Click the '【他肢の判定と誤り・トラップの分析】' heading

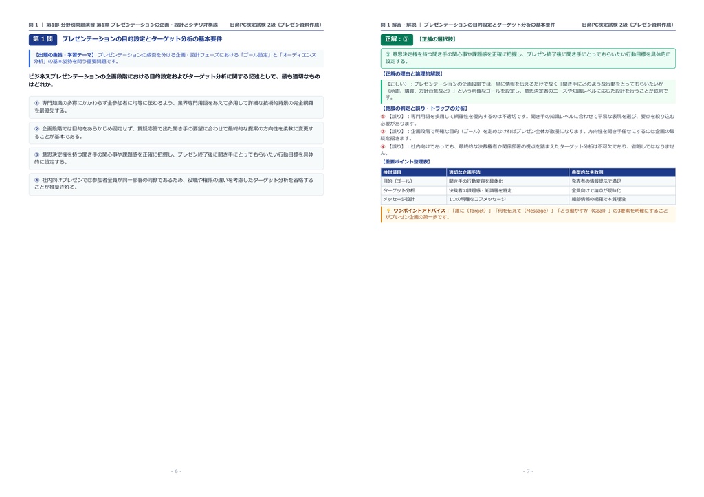[425, 108]
